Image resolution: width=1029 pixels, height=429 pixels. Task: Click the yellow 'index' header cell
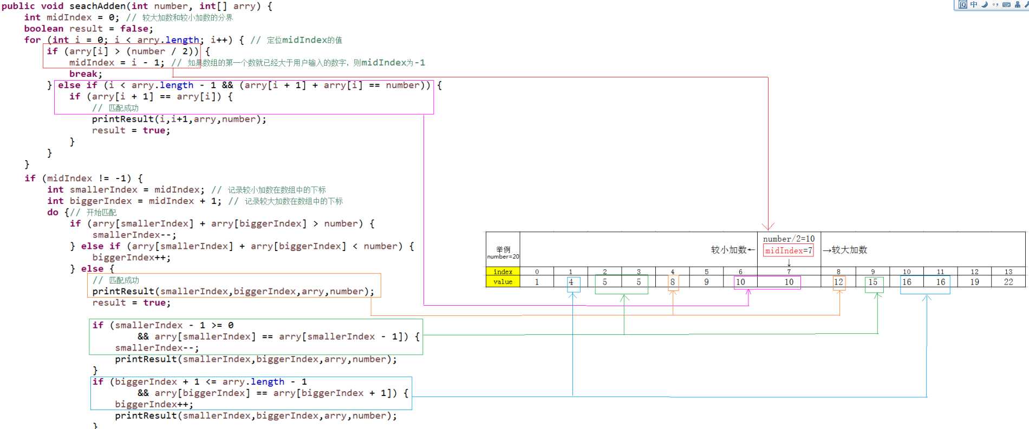pyautogui.click(x=503, y=272)
